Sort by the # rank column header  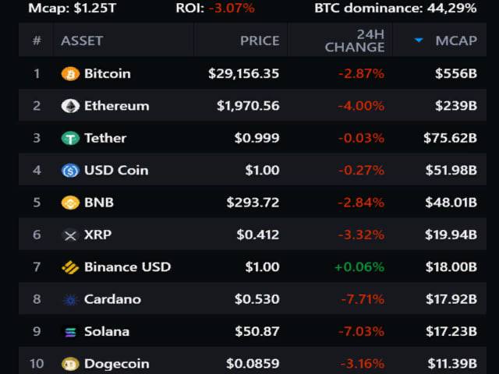click(36, 41)
